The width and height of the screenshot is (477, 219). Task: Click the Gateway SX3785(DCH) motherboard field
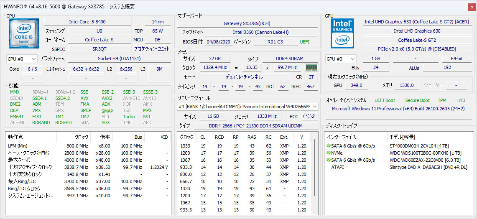point(247,23)
